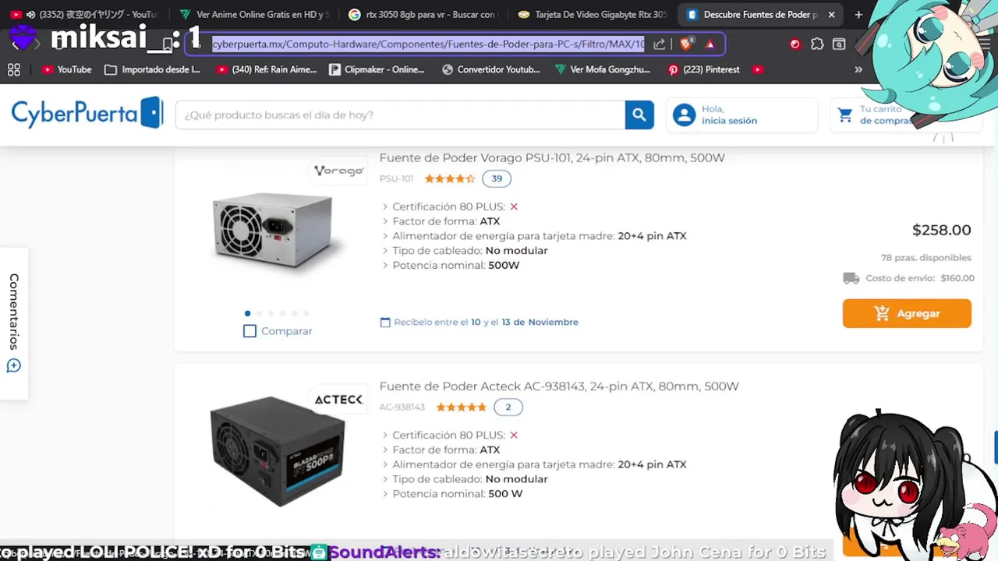The height and width of the screenshot is (561, 998).
Task: Open Clipmaker - Online bookmark
Action: pyautogui.click(x=377, y=69)
